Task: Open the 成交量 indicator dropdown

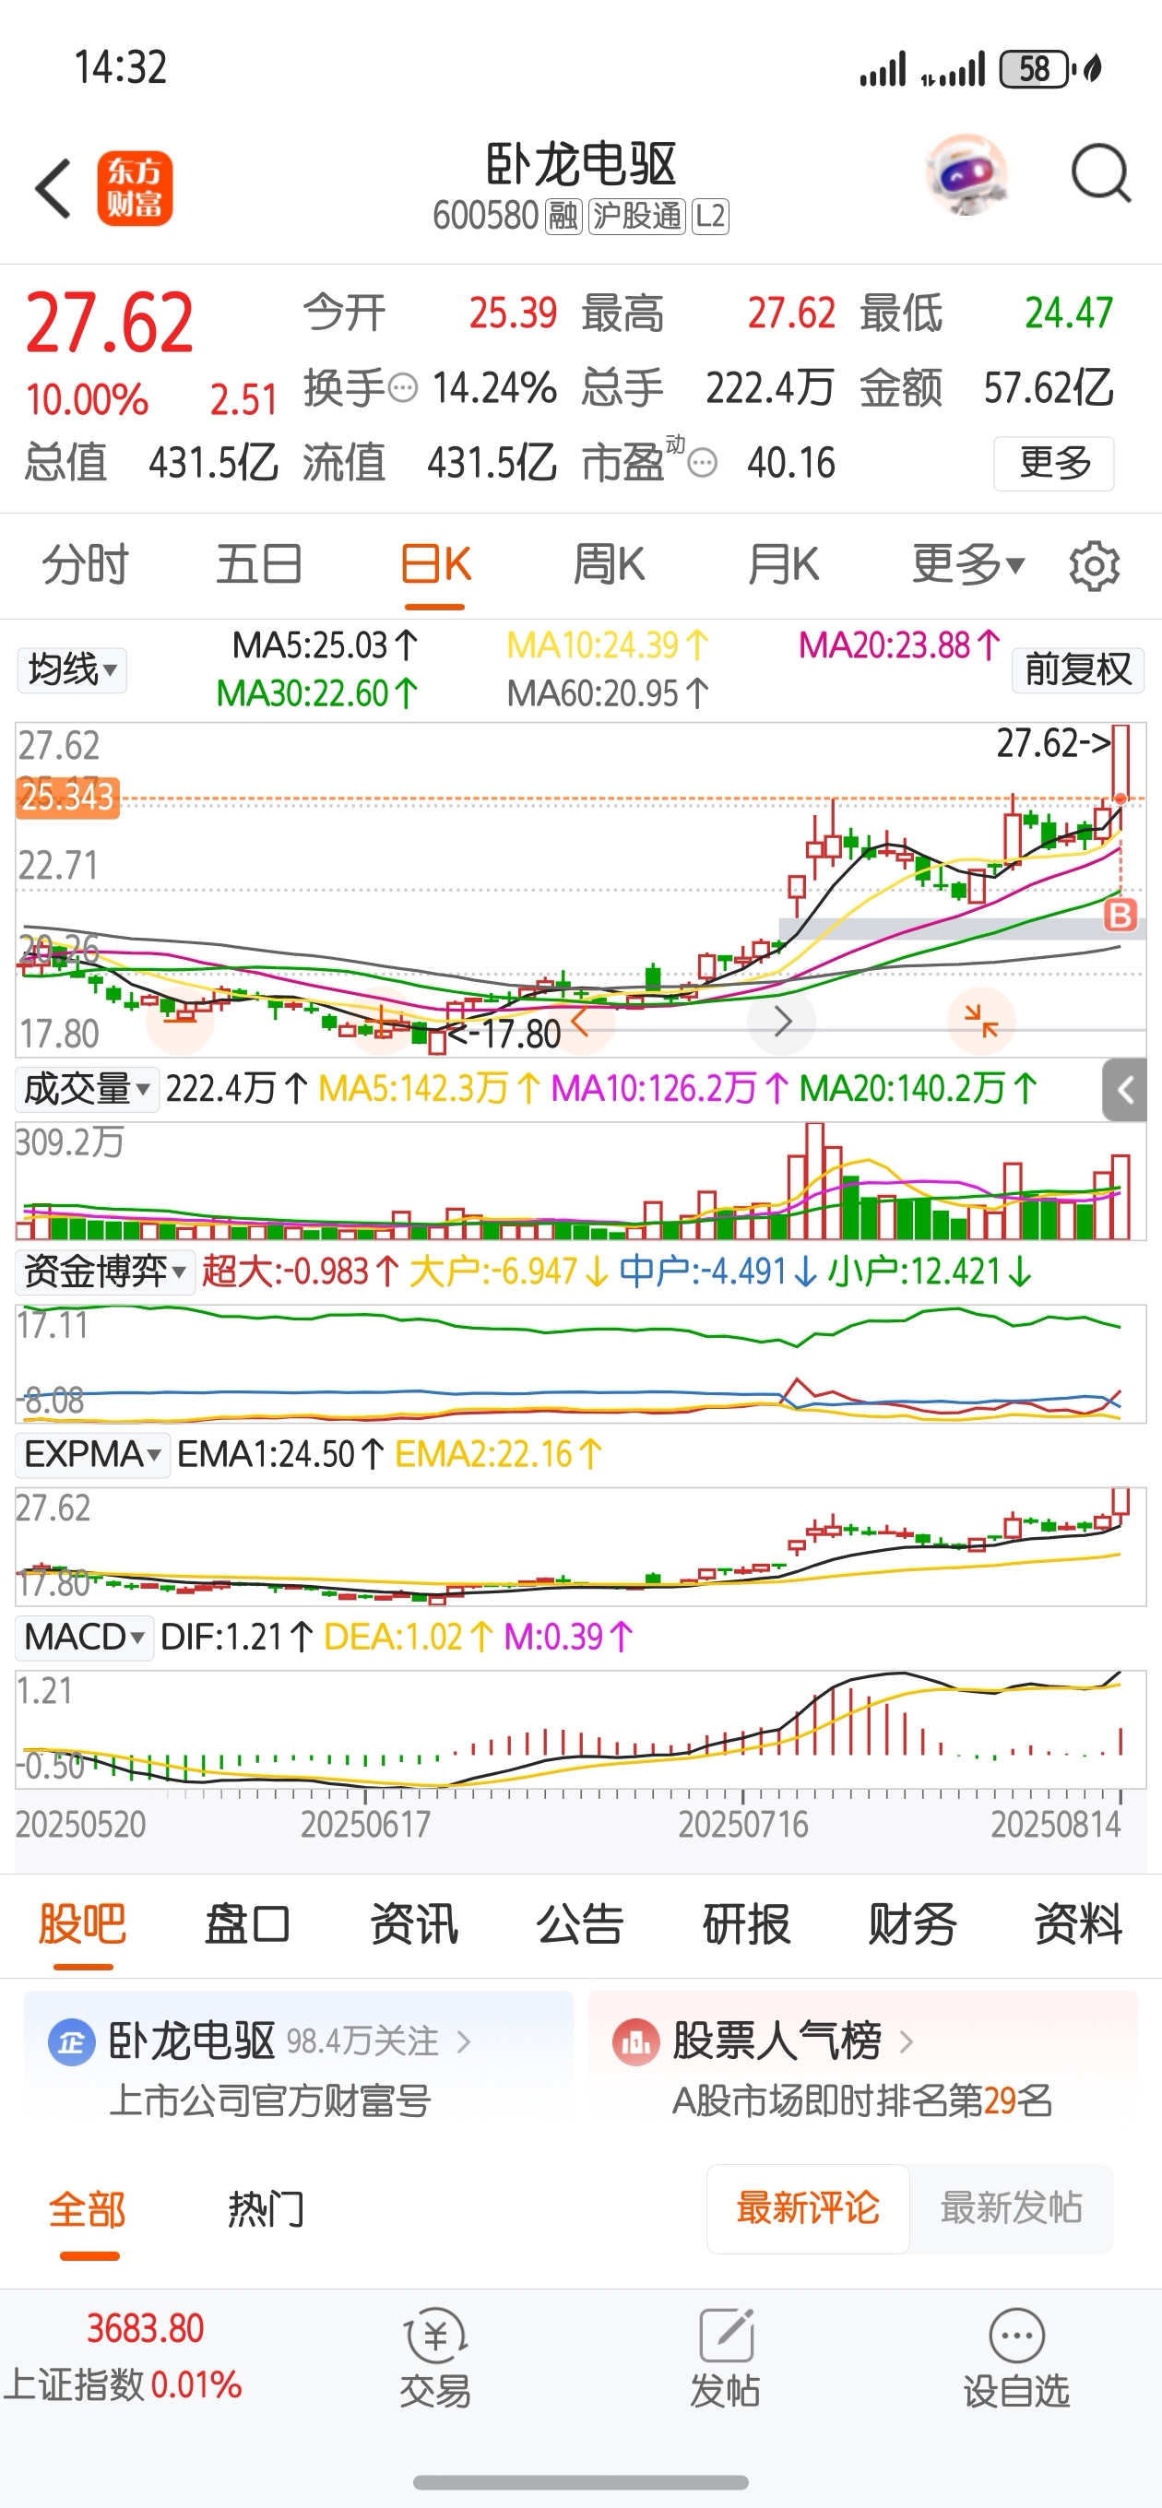Action: tap(88, 1090)
